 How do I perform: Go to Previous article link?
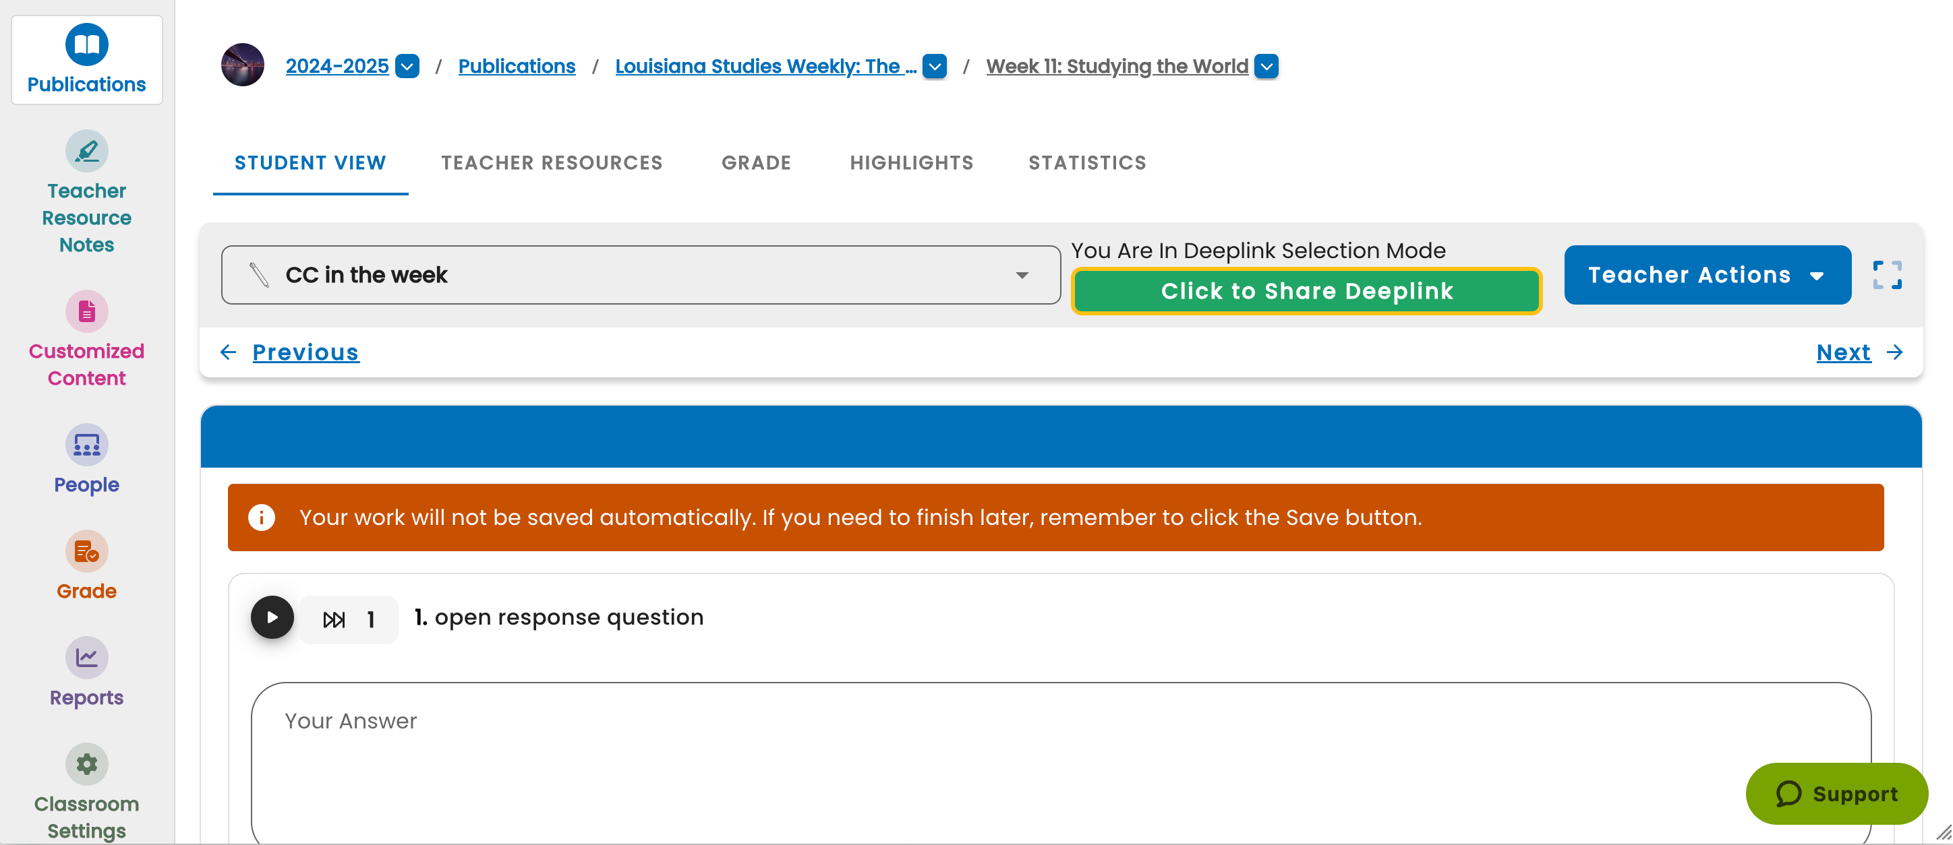[x=305, y=352]
